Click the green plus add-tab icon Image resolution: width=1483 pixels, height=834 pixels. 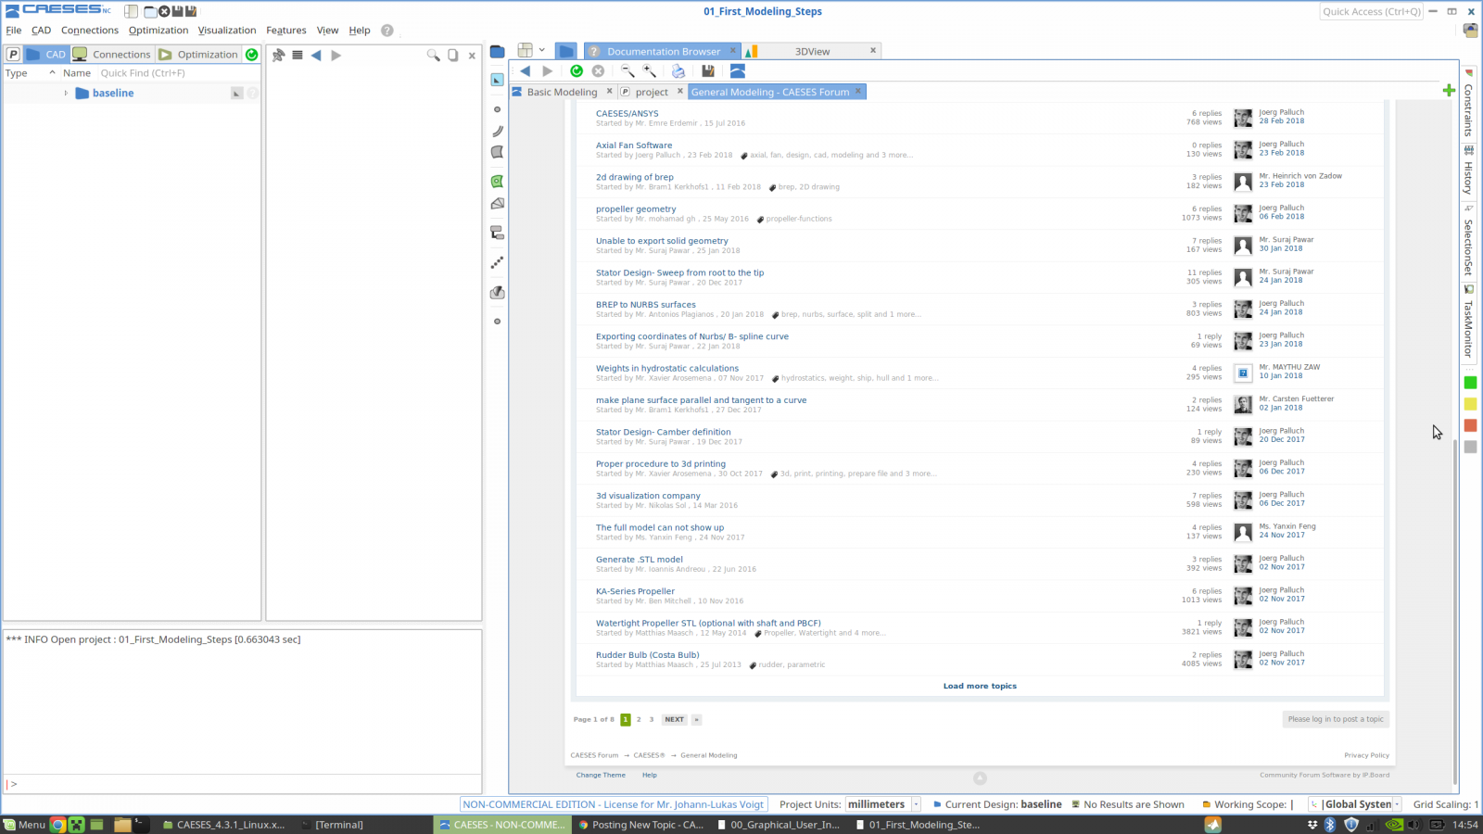pyautogui.click(x=1449, y=90)
